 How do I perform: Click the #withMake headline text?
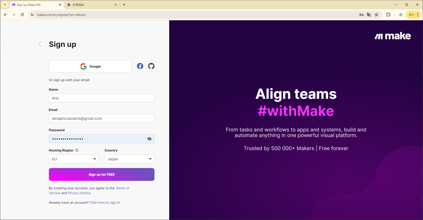pyautogui.click(x=296, y=111)
